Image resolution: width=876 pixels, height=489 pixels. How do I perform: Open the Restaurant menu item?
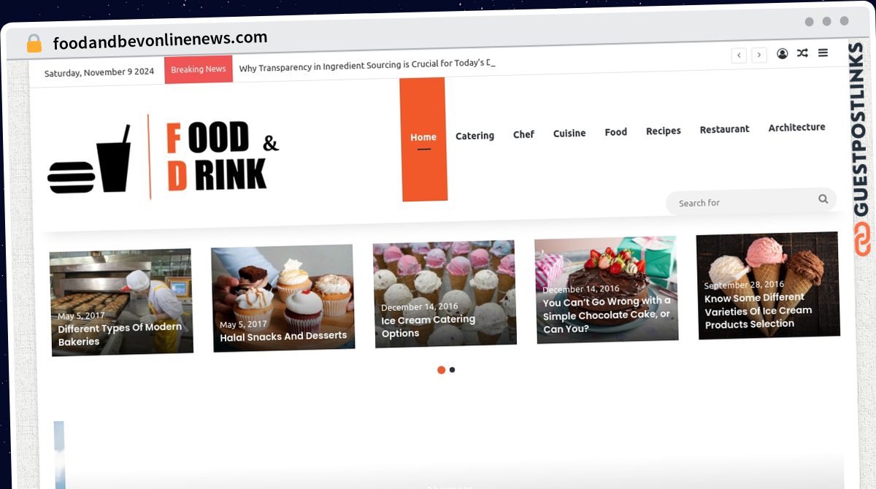[x=725, y=129]
